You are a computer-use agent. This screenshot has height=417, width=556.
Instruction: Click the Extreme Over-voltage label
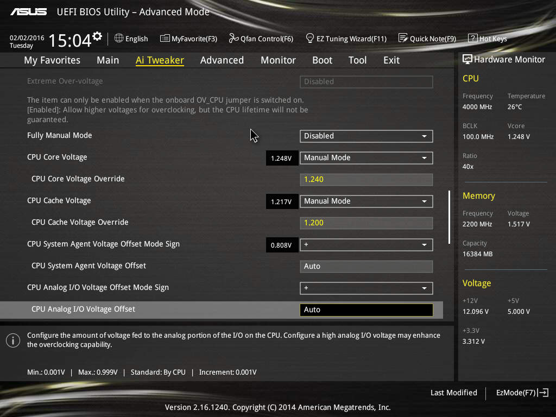click(65, 81)
